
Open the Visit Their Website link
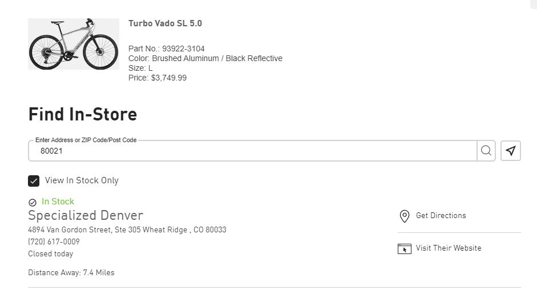[448, 248]
